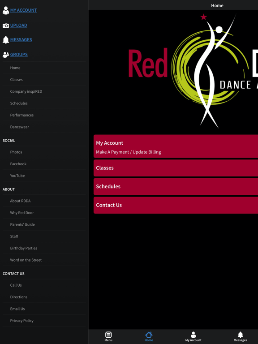Open Privacy Policy item
This screenshot has height=344, width=258.
[x=44, y=321]
